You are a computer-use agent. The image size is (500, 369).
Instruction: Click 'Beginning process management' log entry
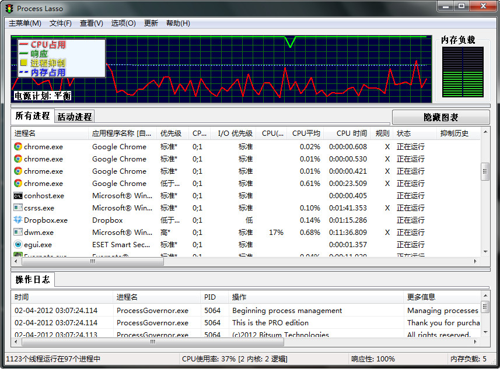[x=287, y=310]
